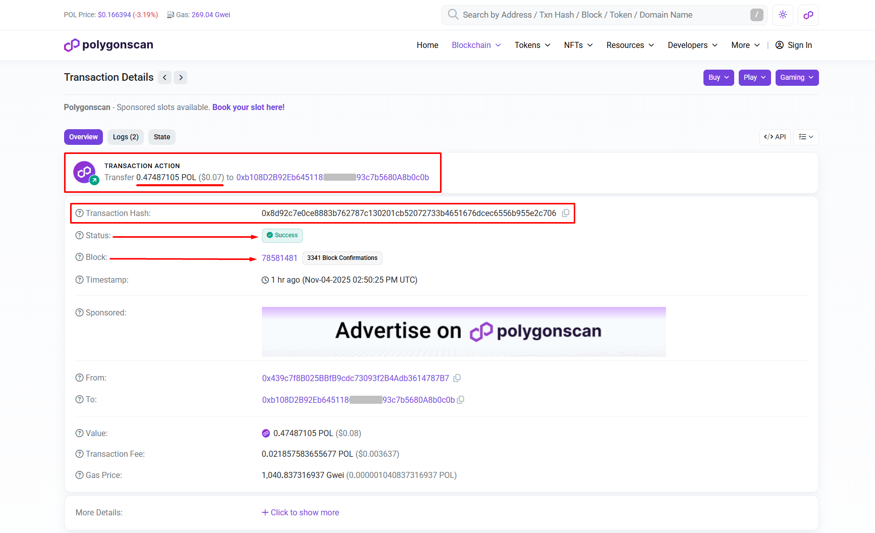875x533 pixels.
Task: Expand 'Click to show more' details
Action: tap(300, 512)
